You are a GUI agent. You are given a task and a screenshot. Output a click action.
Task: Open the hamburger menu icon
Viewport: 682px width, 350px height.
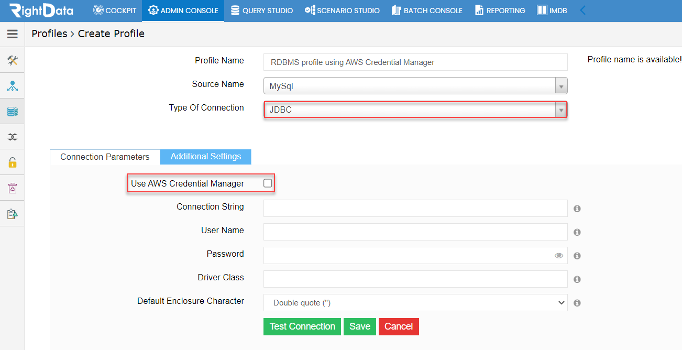[13, 34]
